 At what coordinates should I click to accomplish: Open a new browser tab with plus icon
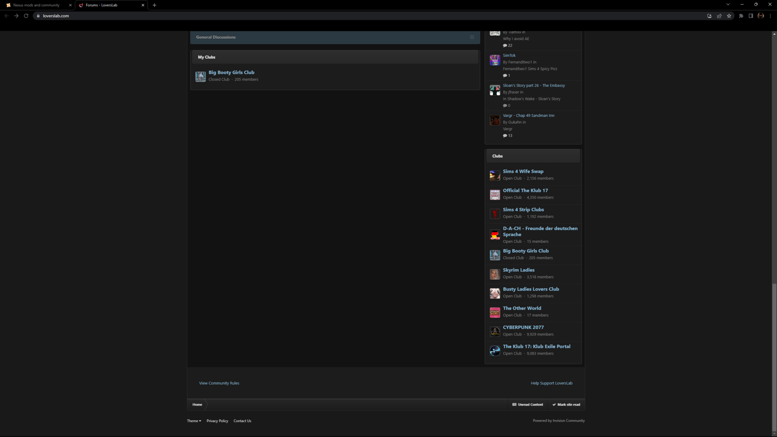pos(154,5)
